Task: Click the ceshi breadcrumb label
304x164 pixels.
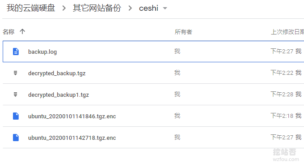Action: (x=148, y=9)
